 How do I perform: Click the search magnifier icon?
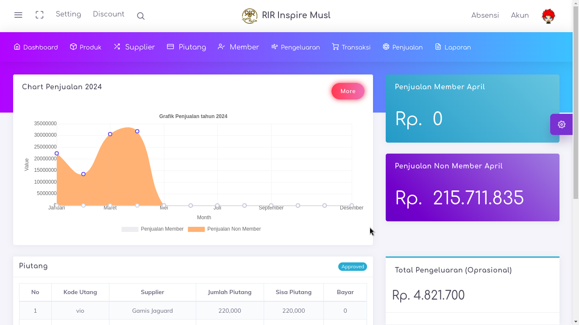click(141, 16)
